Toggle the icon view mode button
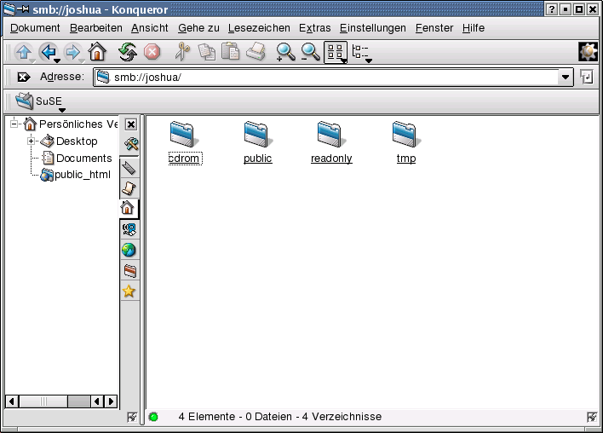 [336, 52]
